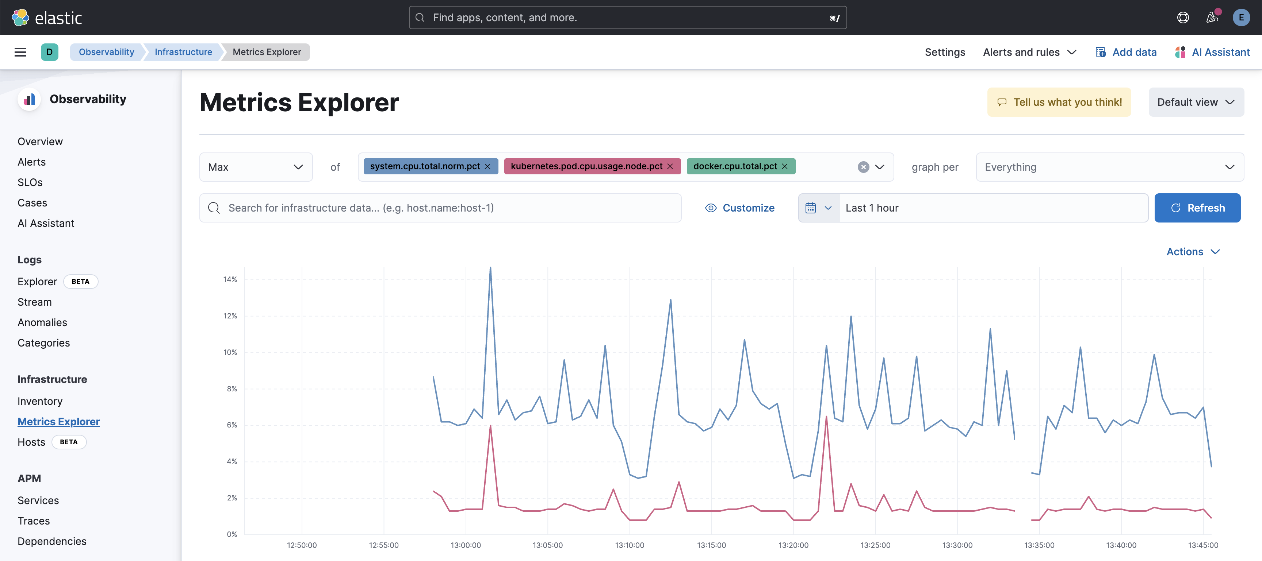Remove docker.cpu.total.pct metric tag
The width and height of the screenshot is (1262, 561).
point(784,166)
